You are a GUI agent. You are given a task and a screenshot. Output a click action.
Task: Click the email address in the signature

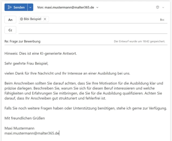(32, 133)
